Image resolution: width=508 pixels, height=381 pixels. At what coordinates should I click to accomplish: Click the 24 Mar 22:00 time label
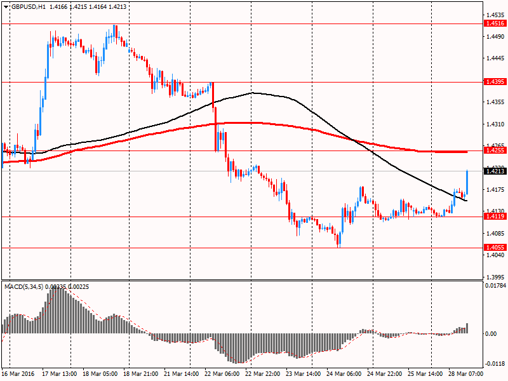(x=384, y=374)
